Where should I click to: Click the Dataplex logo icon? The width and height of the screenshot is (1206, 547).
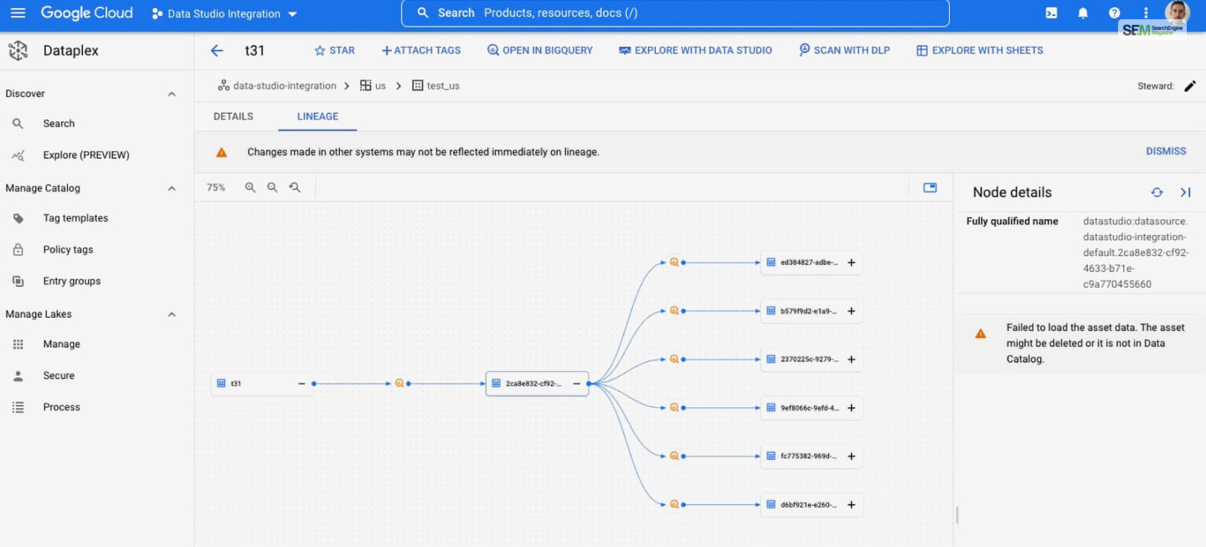coord(18,50)
